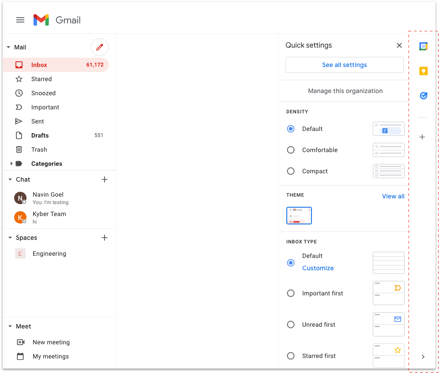Screen dimensions: 439x373
Task: Open My meetings
Action: [x=51, y=356]
